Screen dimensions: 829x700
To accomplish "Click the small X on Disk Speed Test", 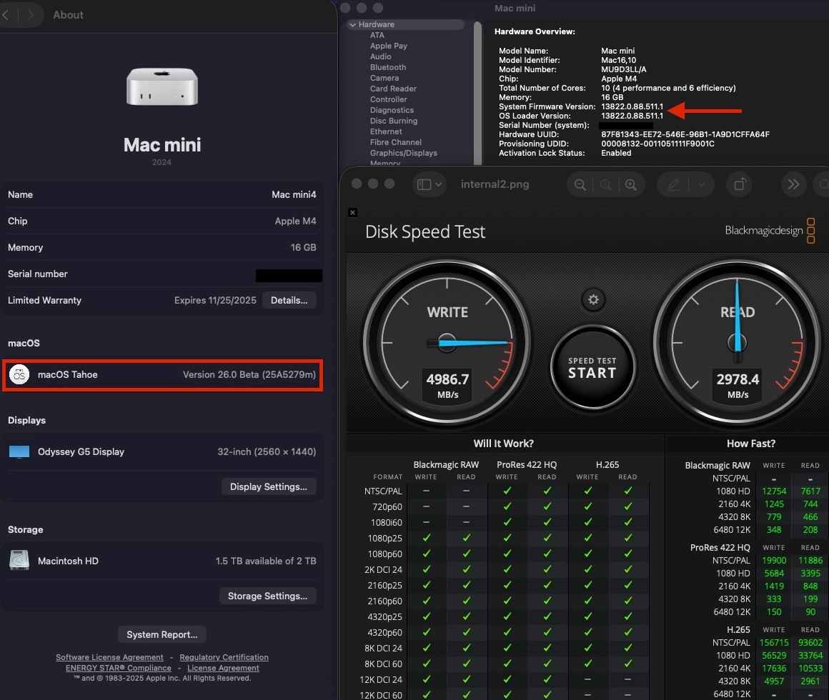I will click(x=352, y=212).
